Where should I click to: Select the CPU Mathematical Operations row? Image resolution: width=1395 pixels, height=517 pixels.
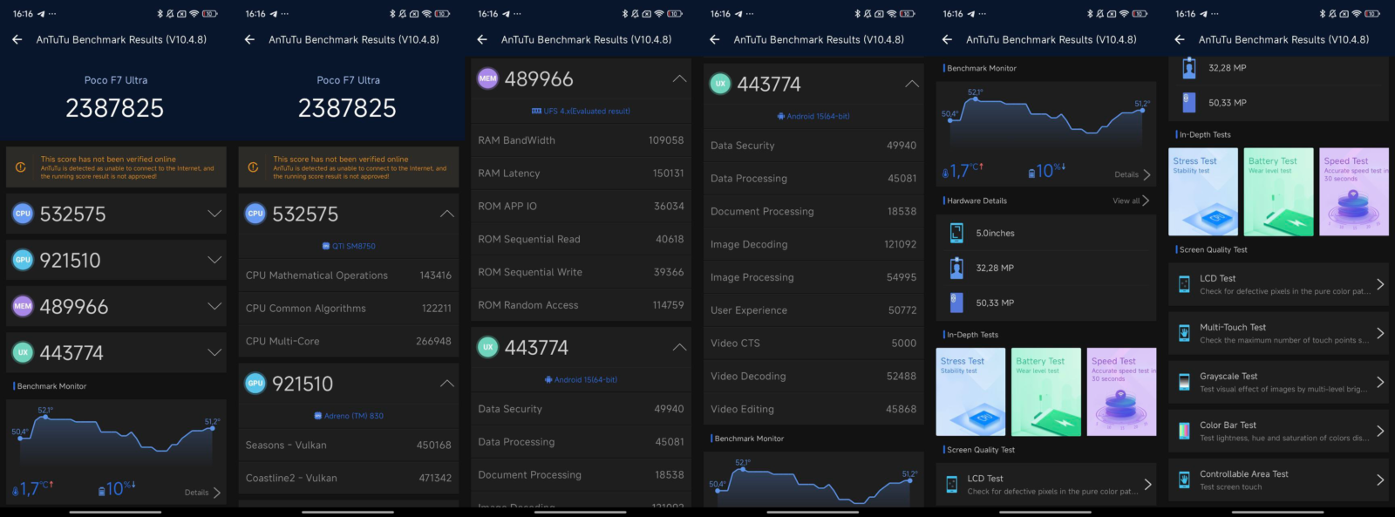tap(349, 276)
